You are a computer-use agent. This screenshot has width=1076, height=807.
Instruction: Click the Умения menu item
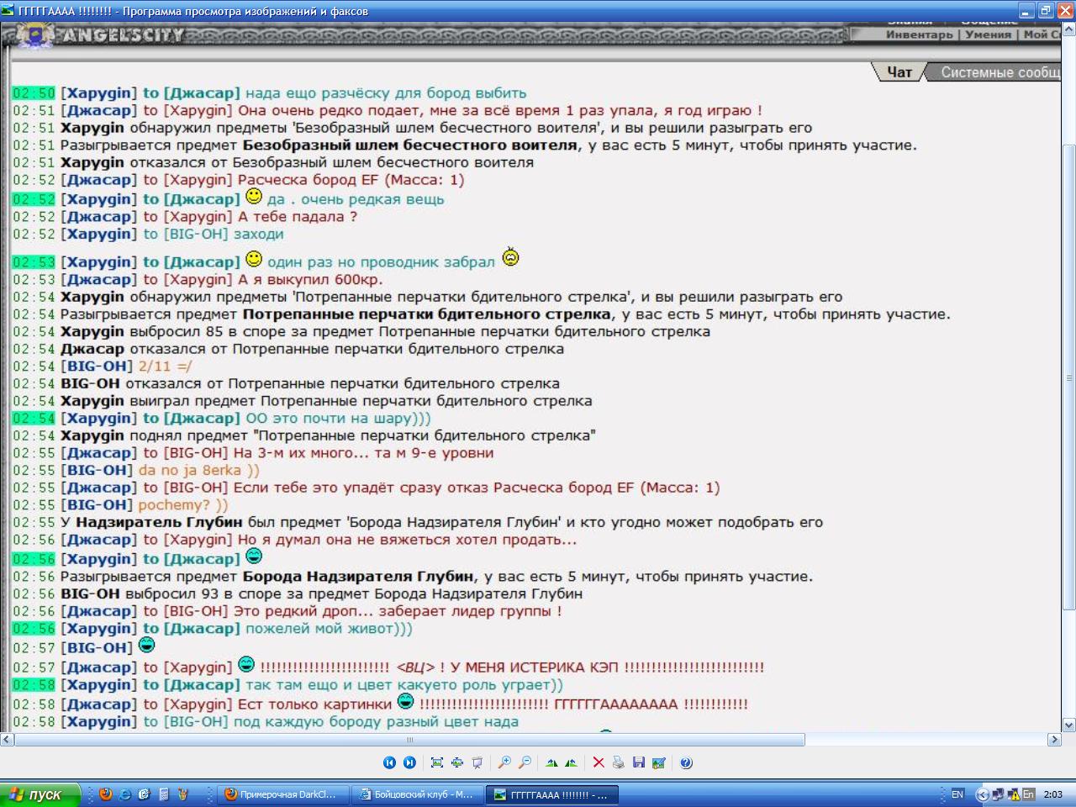[x=988, y=34]
